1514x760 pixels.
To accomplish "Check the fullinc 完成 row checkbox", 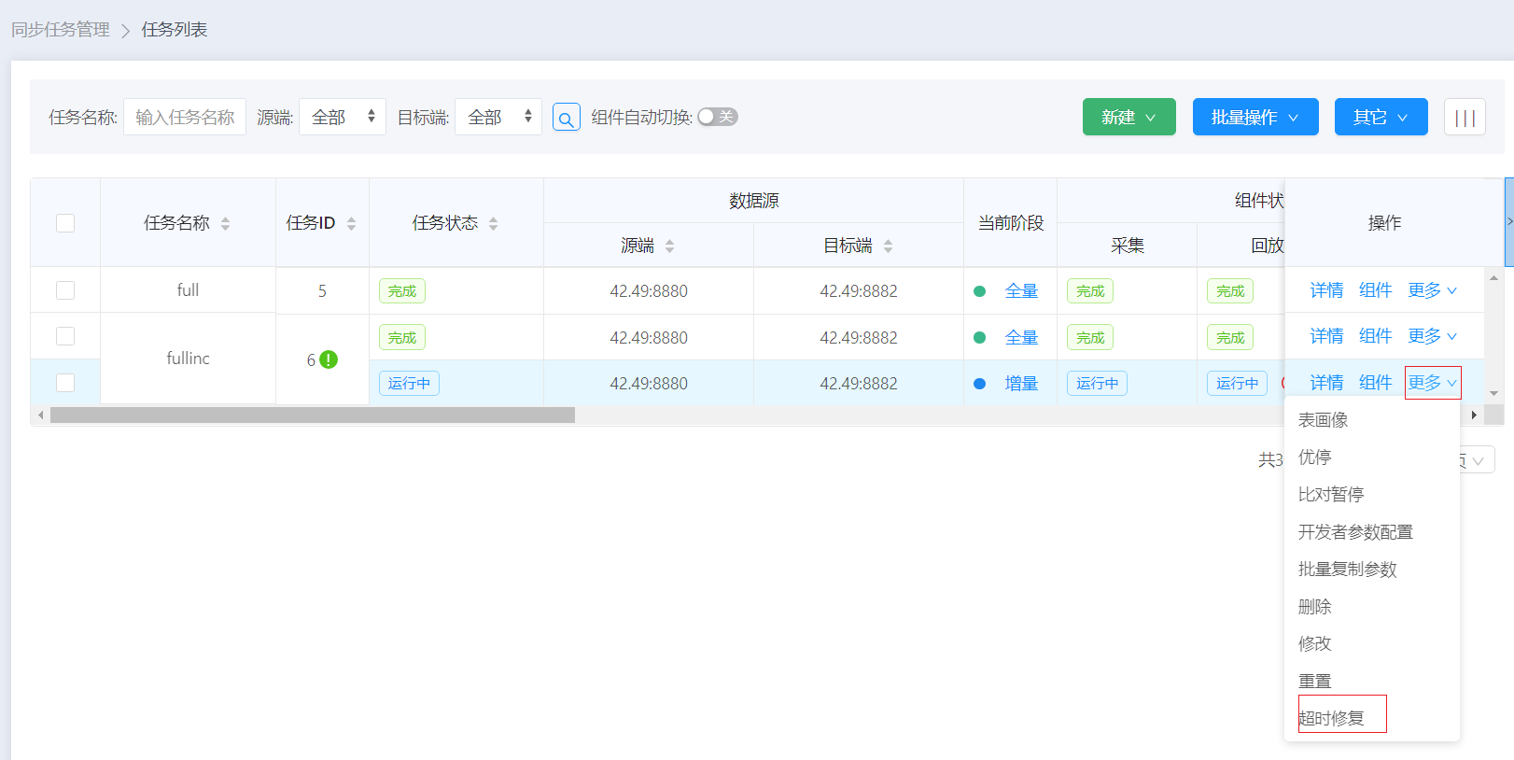I will pos(65,336).
